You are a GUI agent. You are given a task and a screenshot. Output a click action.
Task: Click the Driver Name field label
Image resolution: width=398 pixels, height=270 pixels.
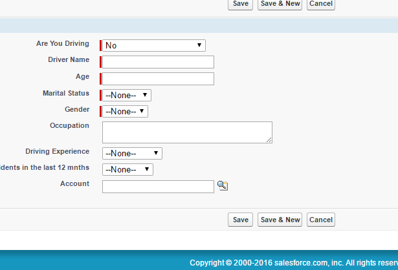[69, 59]
